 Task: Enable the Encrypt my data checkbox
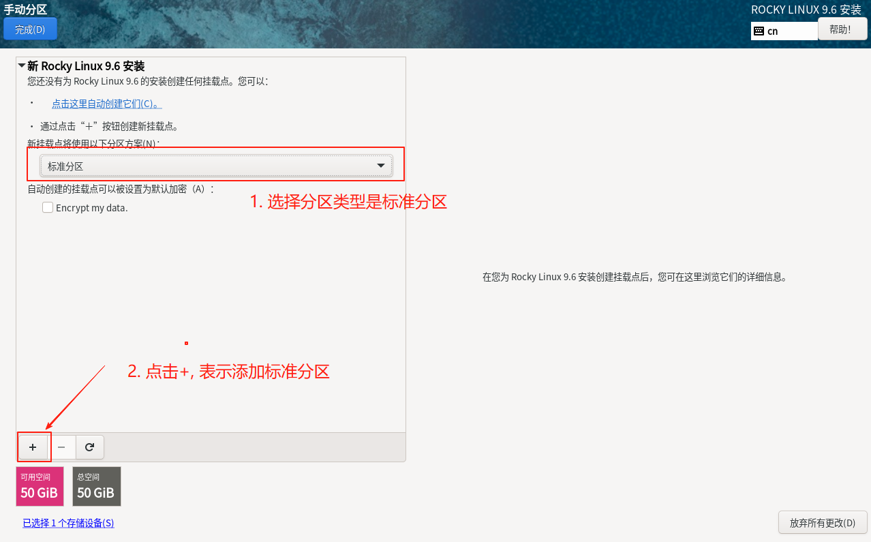point(48,207)
